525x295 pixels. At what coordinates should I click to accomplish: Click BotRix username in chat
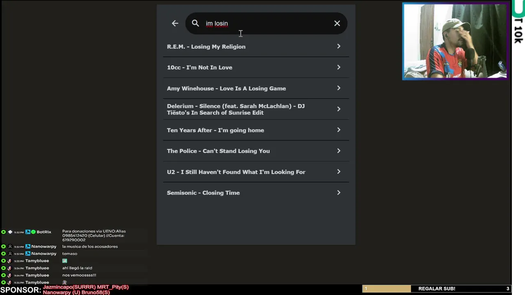pos(44,232)
